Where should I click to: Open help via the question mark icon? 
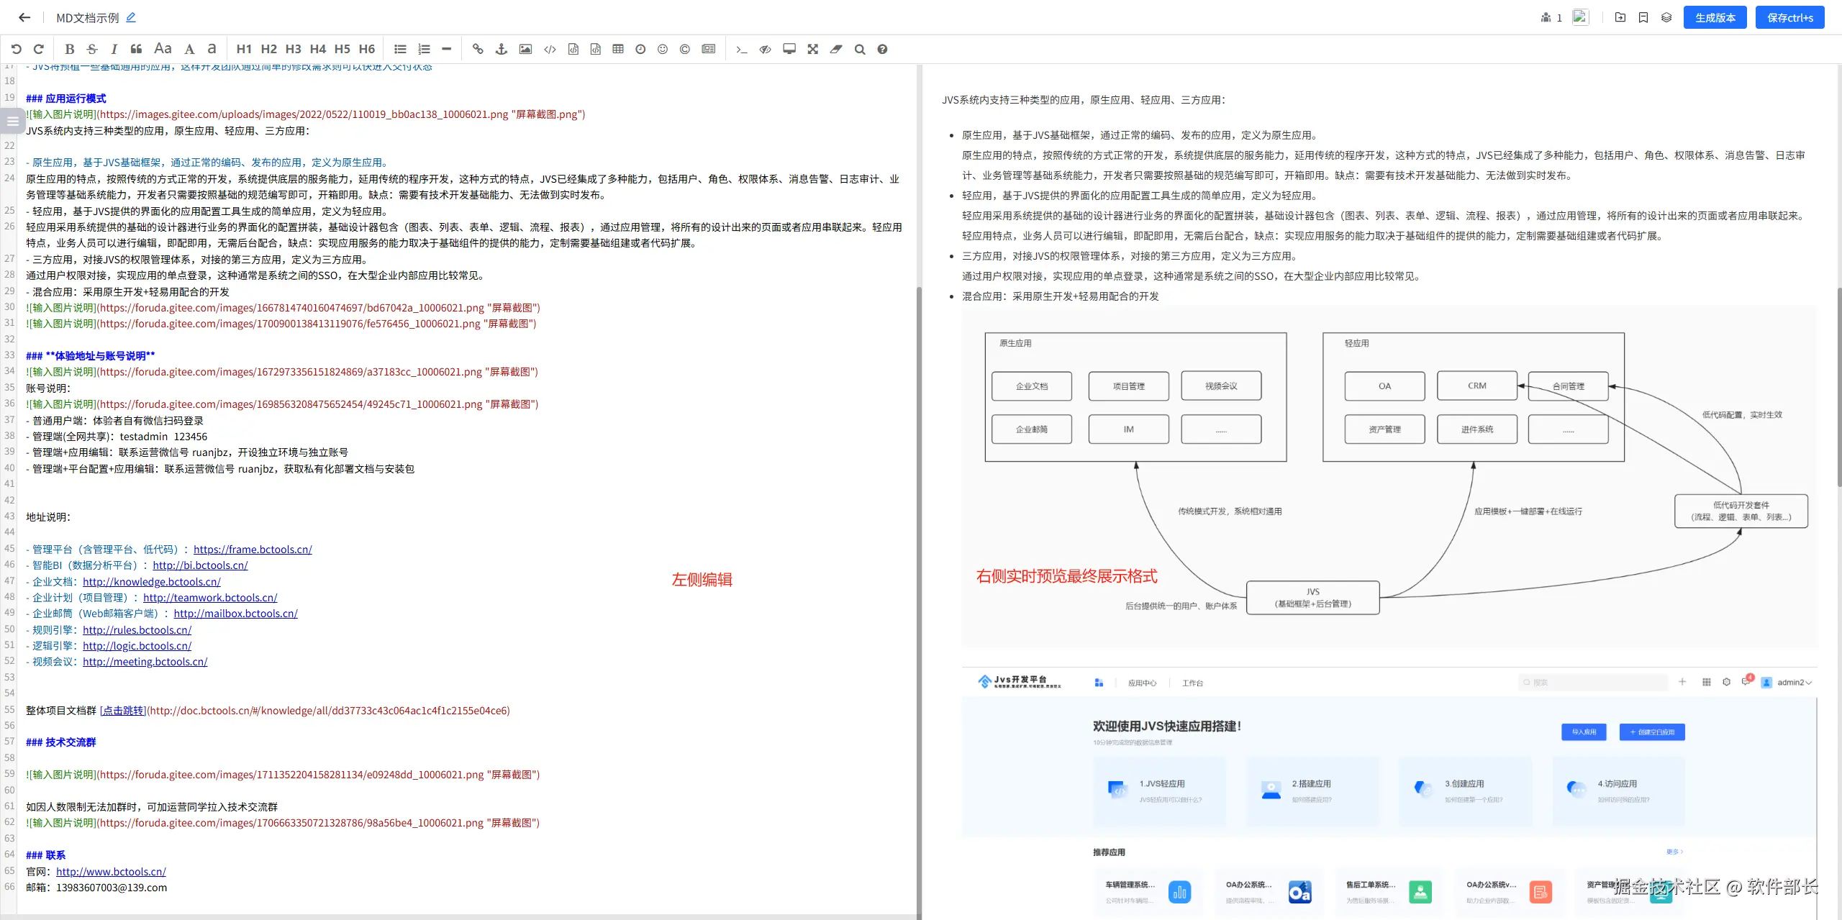(882, 49)
